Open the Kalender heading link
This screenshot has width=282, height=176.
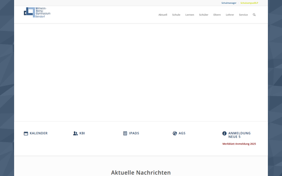click(x=39, y=133)
